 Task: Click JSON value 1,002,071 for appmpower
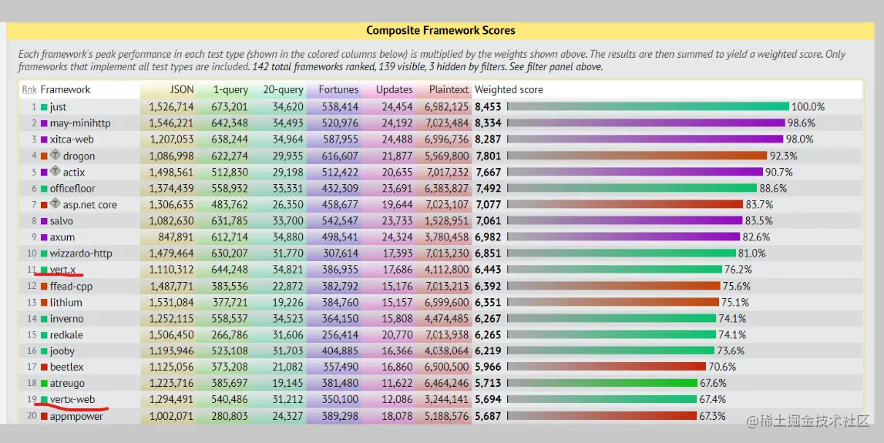[x=171, y=417]
